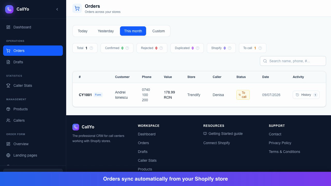Choose the Custom date range tab

click(x=159, y=31)
